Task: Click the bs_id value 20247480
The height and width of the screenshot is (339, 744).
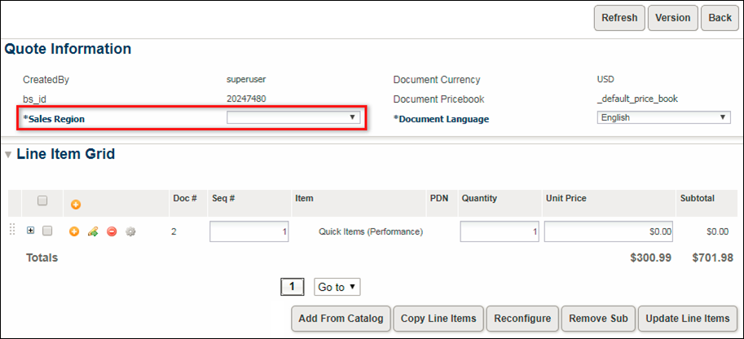Action: click(246, 99)
